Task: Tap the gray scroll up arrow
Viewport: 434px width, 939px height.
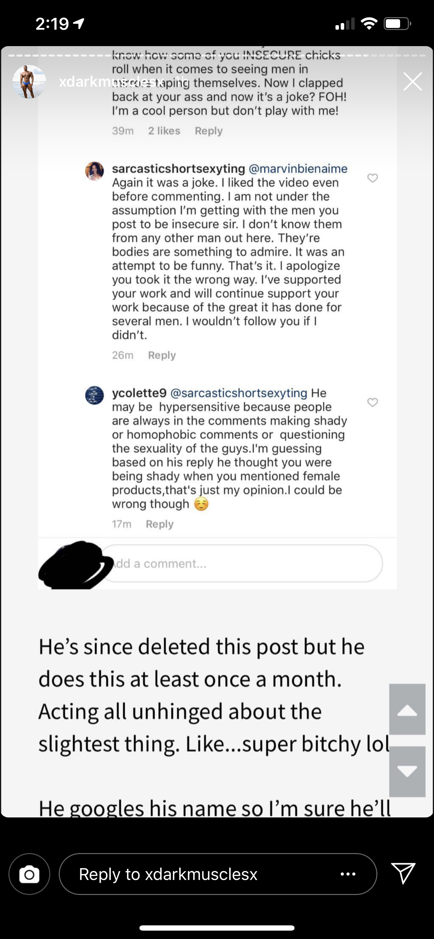Action: (x=407, y=709)
